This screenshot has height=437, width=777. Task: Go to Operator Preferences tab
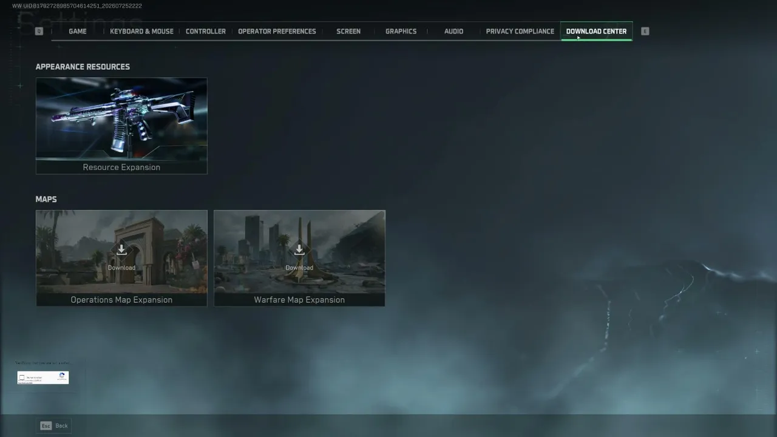click(x=277, y=31)
